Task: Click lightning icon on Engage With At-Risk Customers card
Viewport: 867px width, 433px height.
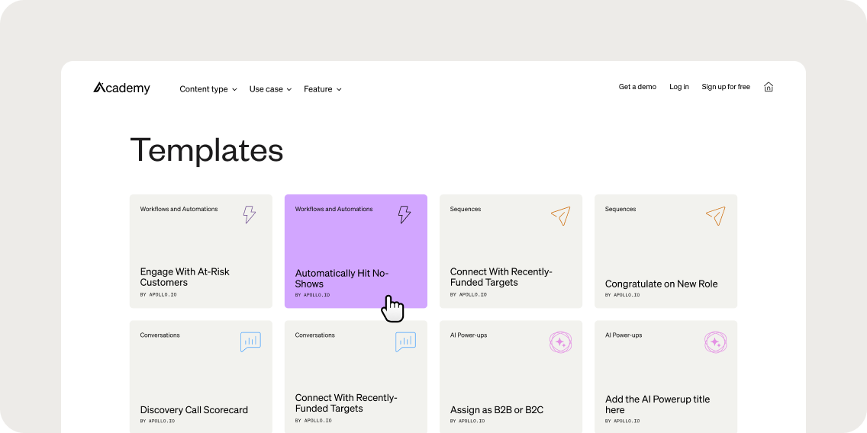Action: pos(250,215)
